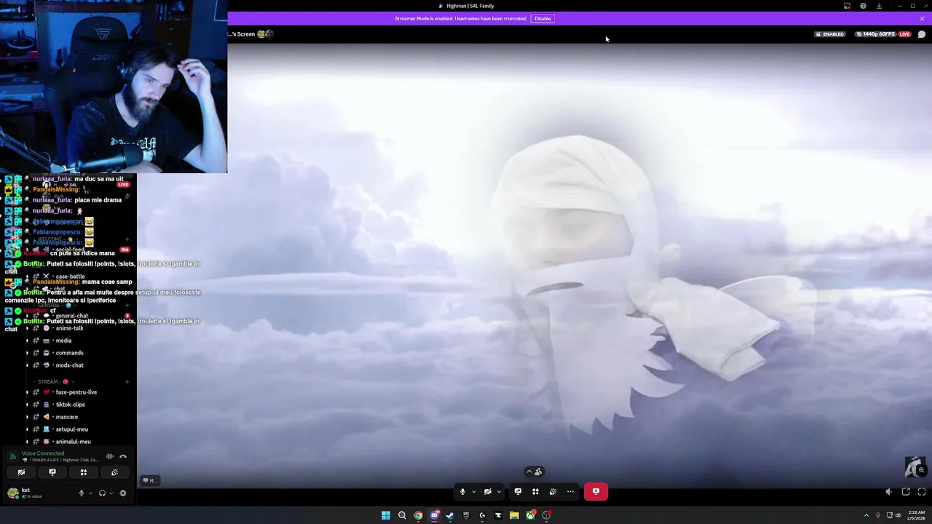Screen dimensions: 932x524
Task: Open Epic Games launcher from taskbar
Action: (466, 515)
